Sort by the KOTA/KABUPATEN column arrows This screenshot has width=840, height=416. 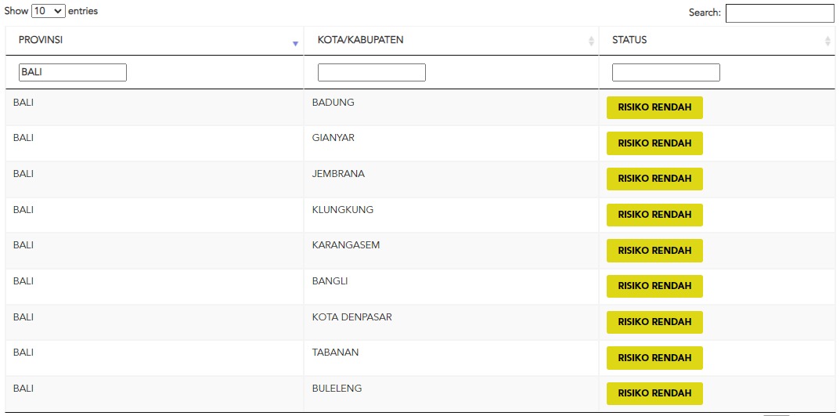[591, 41]
